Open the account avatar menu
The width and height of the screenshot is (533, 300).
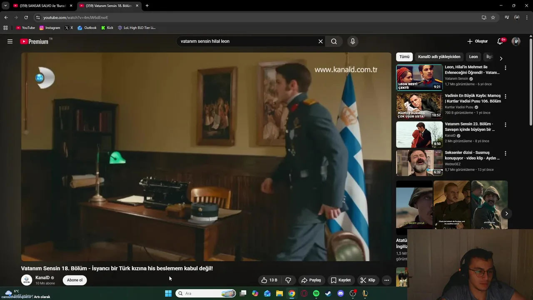click(516, 41)
